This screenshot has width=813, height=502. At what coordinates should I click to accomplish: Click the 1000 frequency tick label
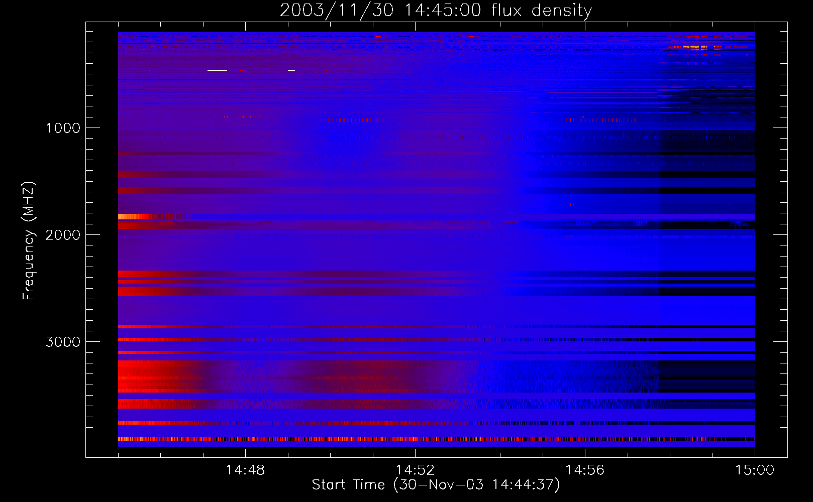pos(63,128)
